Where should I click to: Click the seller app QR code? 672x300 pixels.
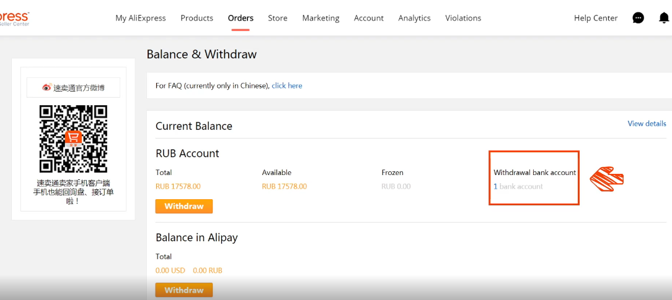(x=73, y=139)
